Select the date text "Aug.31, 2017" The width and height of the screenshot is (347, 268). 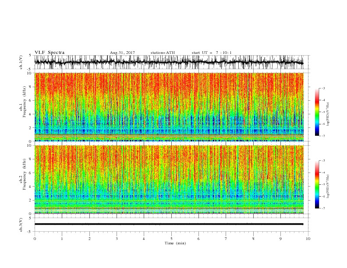pos(122,53)
